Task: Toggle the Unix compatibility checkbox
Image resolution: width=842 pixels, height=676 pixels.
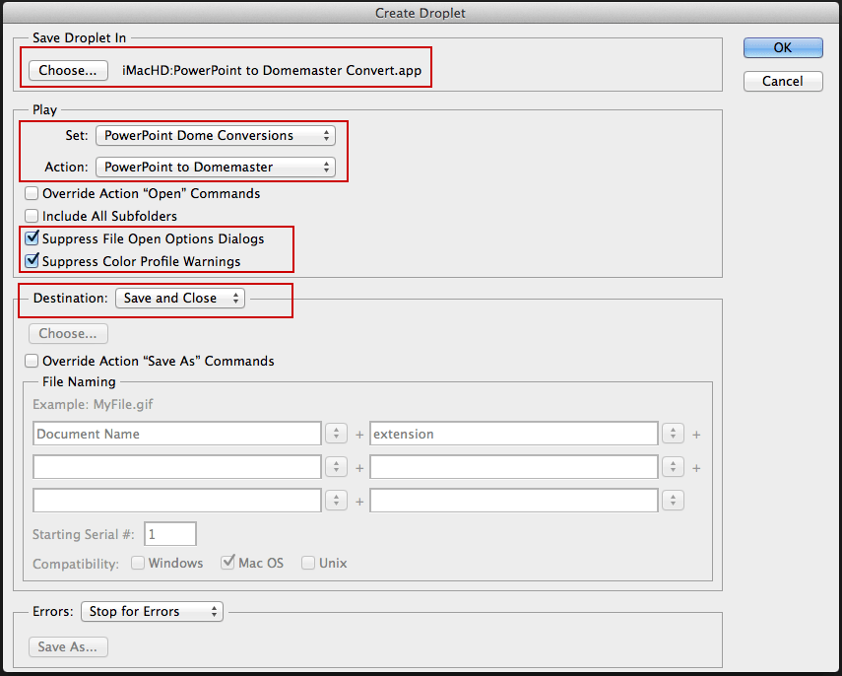Action: click(x=309, y=564)
